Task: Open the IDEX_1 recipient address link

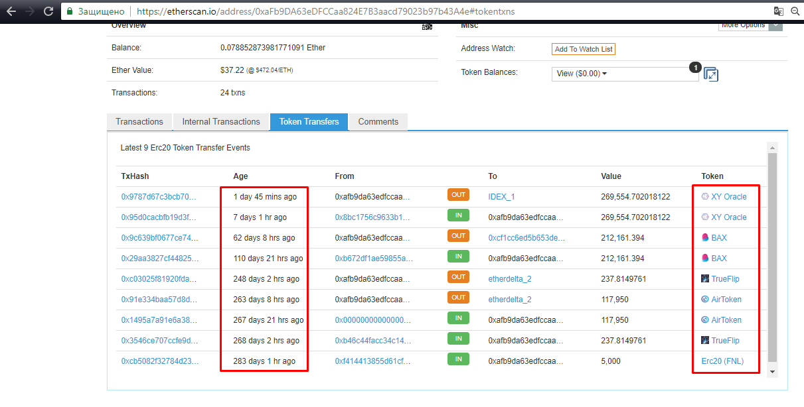Action: (501, 197)
